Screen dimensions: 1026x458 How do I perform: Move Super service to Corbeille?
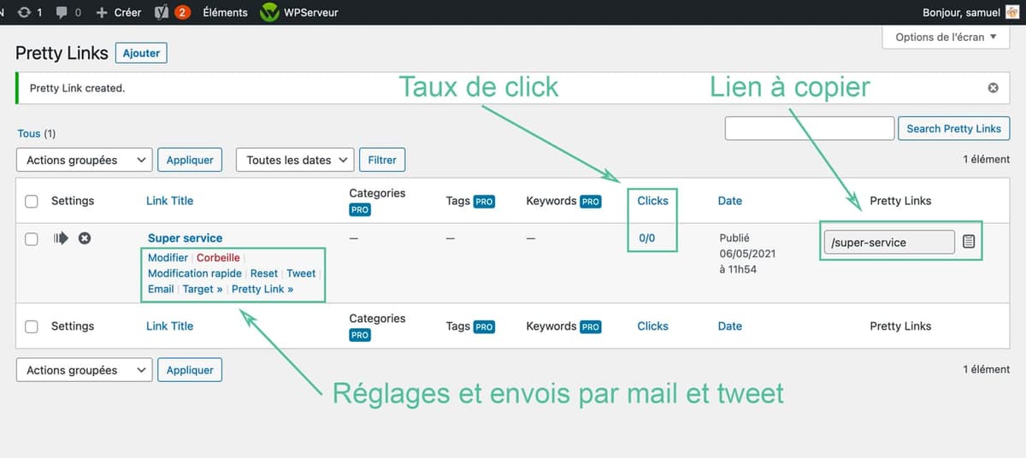218,257
